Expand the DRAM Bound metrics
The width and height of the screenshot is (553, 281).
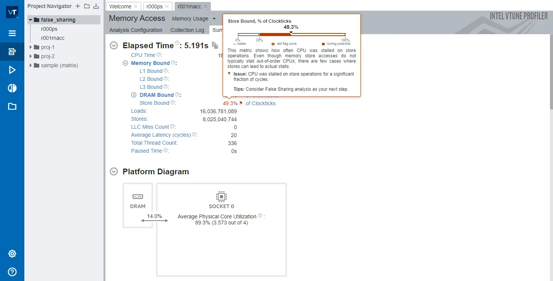(x=134, y=95)
